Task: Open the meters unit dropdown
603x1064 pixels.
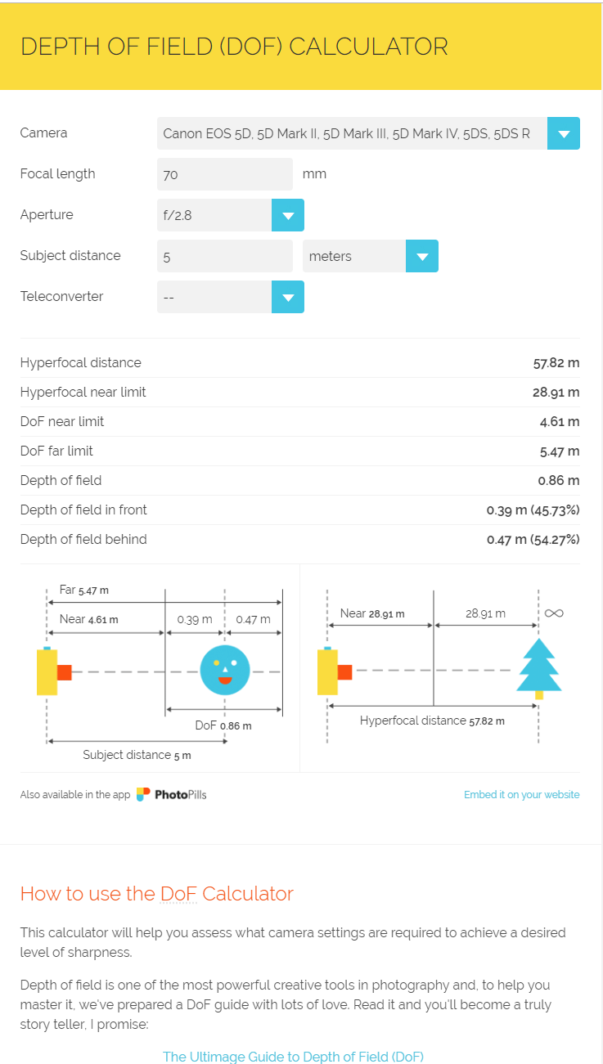Action: click(422, 256)
